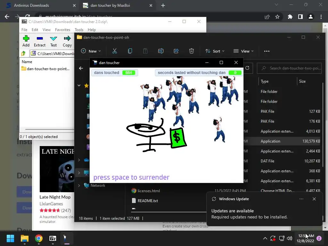Click the seconds lasted without touching dan counter

click(199, 73)
